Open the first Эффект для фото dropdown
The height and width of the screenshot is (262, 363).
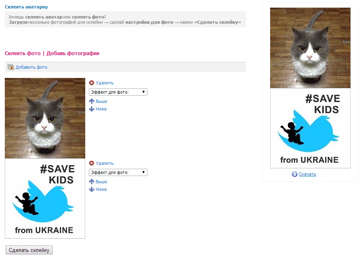coord(118,92)
